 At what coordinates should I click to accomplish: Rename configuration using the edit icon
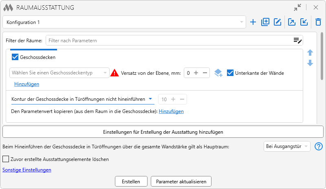(278, 22)
